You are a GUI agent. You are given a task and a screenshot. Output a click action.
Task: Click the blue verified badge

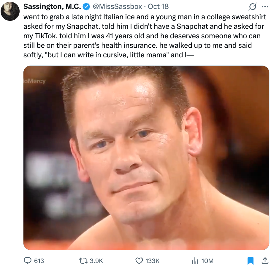pyautogui.click(x=86, y=6)
